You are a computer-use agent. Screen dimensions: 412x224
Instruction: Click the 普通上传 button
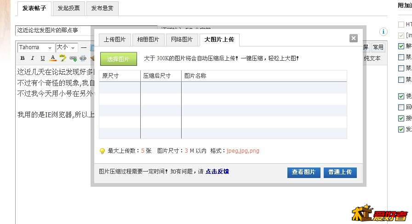pyautogui.click(x=340, y=172)
